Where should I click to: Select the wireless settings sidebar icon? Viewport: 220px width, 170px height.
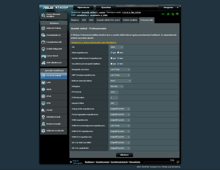pos(44,76)
